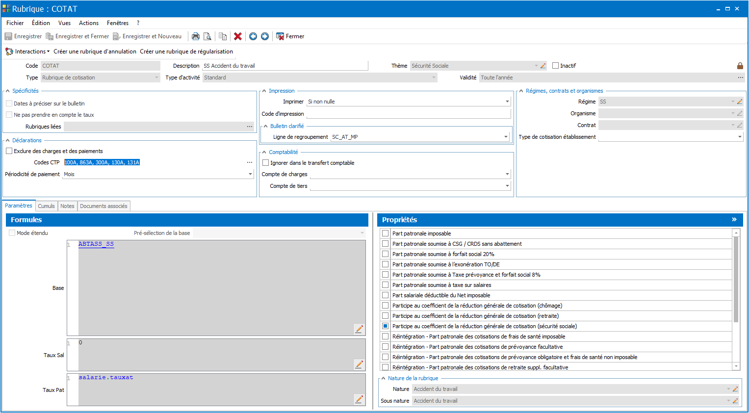Open print preview icon
Image resolution: width=749 pixels, height=413 pixels.
click(x=207, y=36)
